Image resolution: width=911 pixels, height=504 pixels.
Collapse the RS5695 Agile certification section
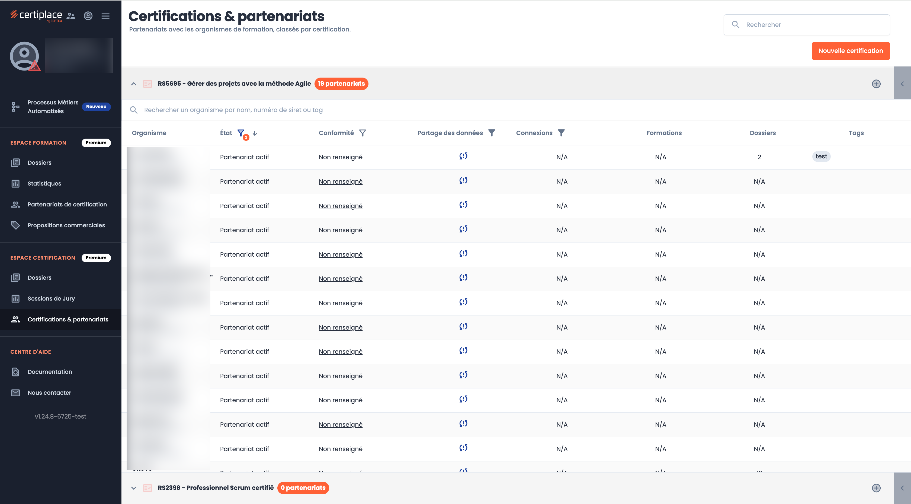[134, 84]
